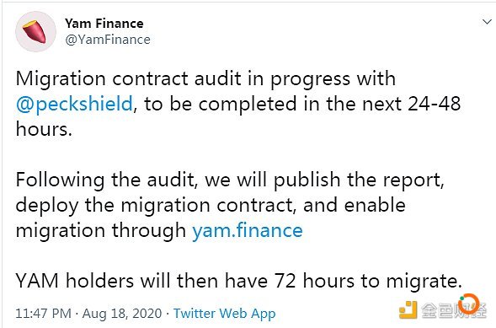
Task: Open the @YamFinance handle link
Action: coord(108,40)
